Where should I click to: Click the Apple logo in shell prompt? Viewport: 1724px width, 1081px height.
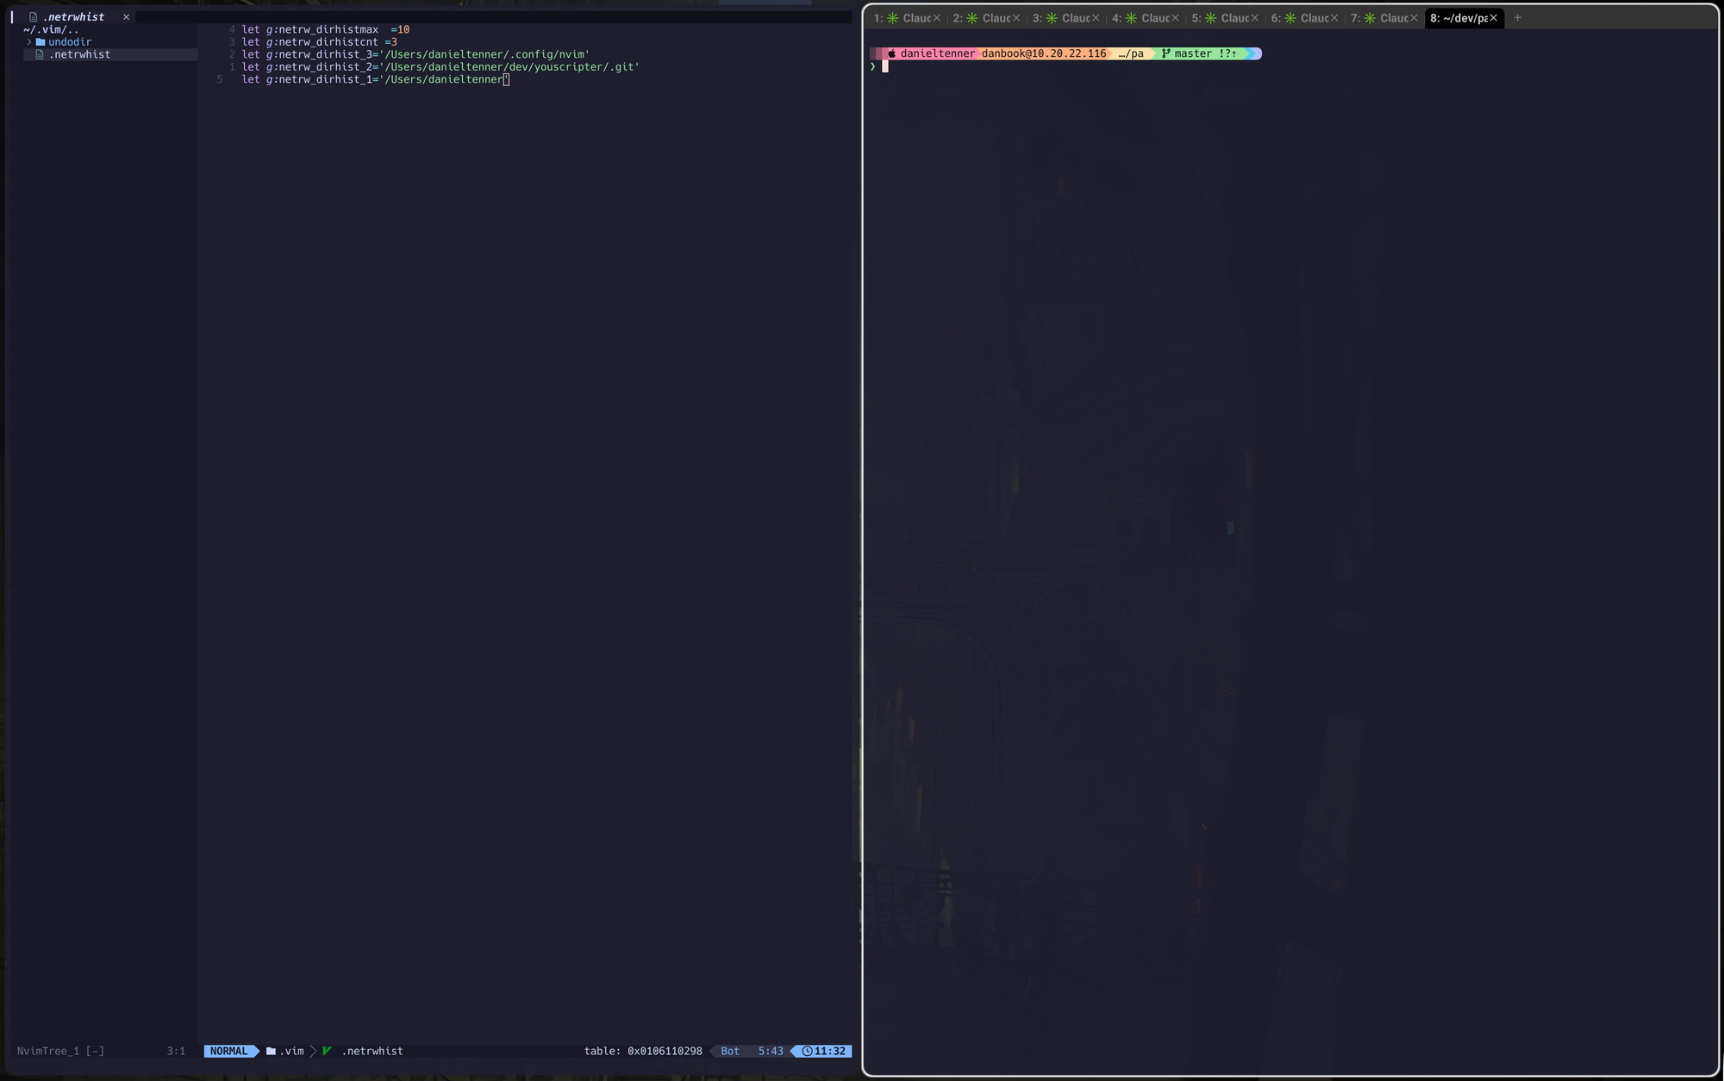892,53
